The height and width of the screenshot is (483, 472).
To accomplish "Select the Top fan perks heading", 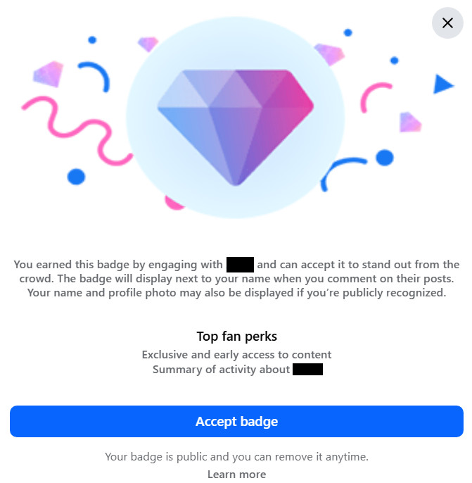I will point(236,336).
